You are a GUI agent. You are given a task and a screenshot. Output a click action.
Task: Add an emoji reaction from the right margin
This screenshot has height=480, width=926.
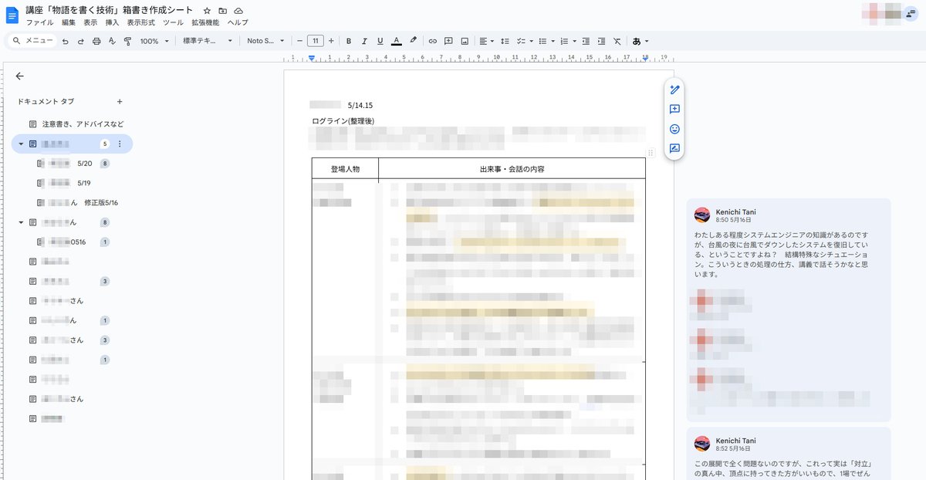click(674, 129)
